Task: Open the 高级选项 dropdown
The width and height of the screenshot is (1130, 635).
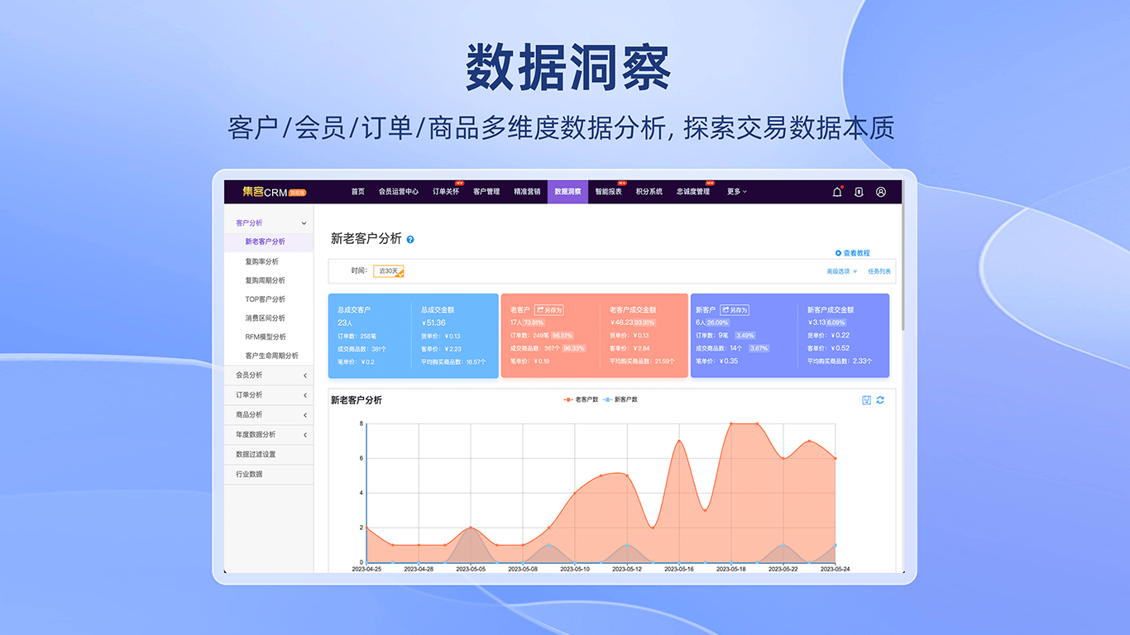Action: pyautogui.click(x=840, y=270)
